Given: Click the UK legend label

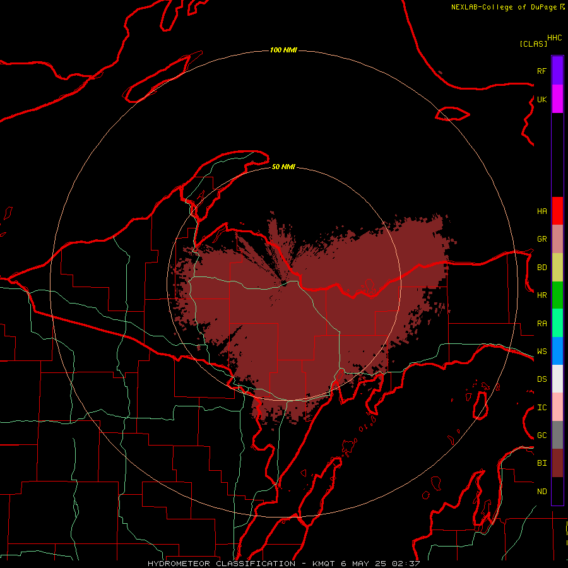Looking at the screenshot, I should tap(541, 99).
